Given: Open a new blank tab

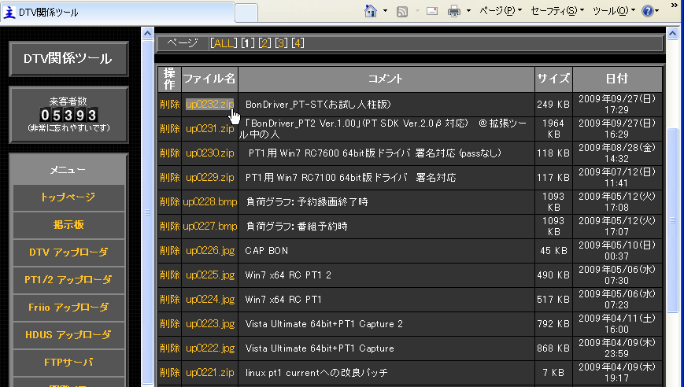Looking at the screenshot, I should click(246, 13).
